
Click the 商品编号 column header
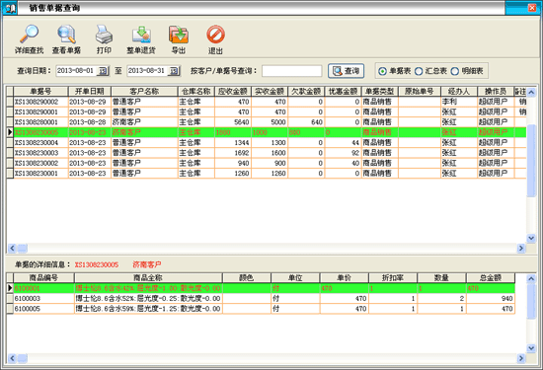[x=43, y=277]
